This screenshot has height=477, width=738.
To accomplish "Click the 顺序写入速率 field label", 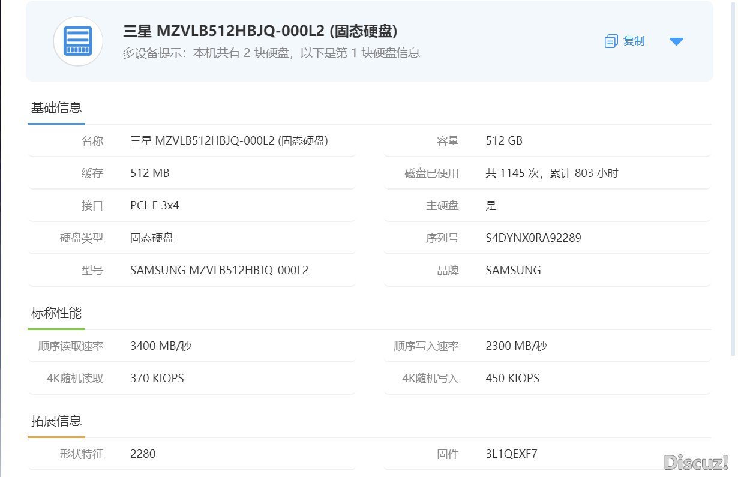I will [x=426, y=346].
